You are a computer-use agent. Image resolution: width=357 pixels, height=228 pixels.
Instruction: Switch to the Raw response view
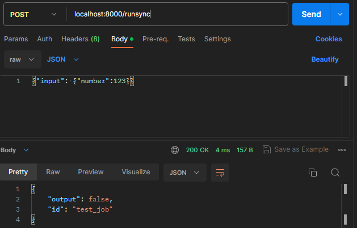coord(53,172)
